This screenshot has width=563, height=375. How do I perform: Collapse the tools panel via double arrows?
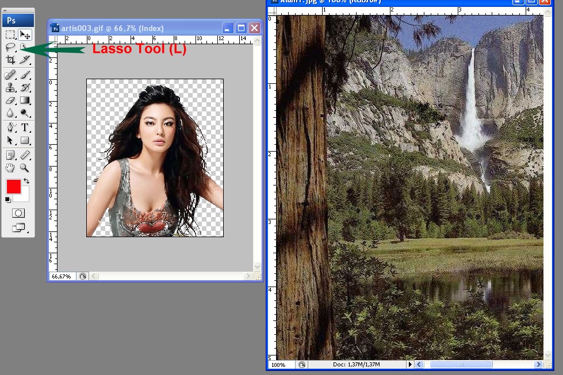coord(5,11)
